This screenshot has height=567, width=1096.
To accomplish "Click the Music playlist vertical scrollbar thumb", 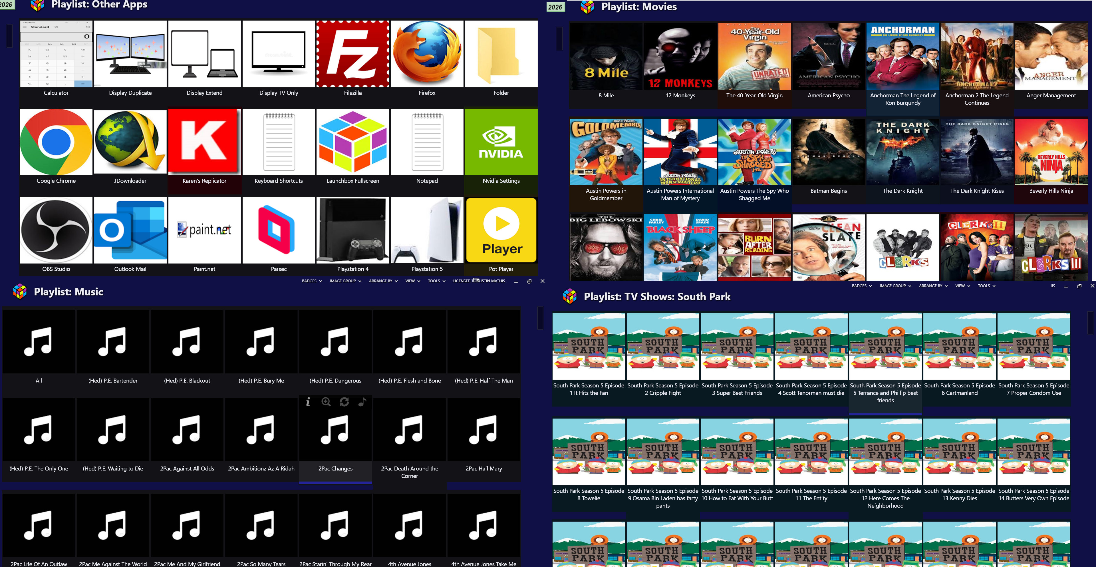I will click(x=540, y=318).
